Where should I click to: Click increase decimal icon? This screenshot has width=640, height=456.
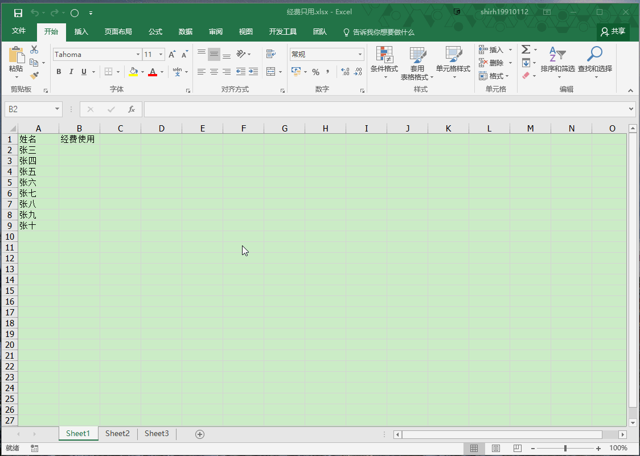pyautogui.click(x=345, y=72)
